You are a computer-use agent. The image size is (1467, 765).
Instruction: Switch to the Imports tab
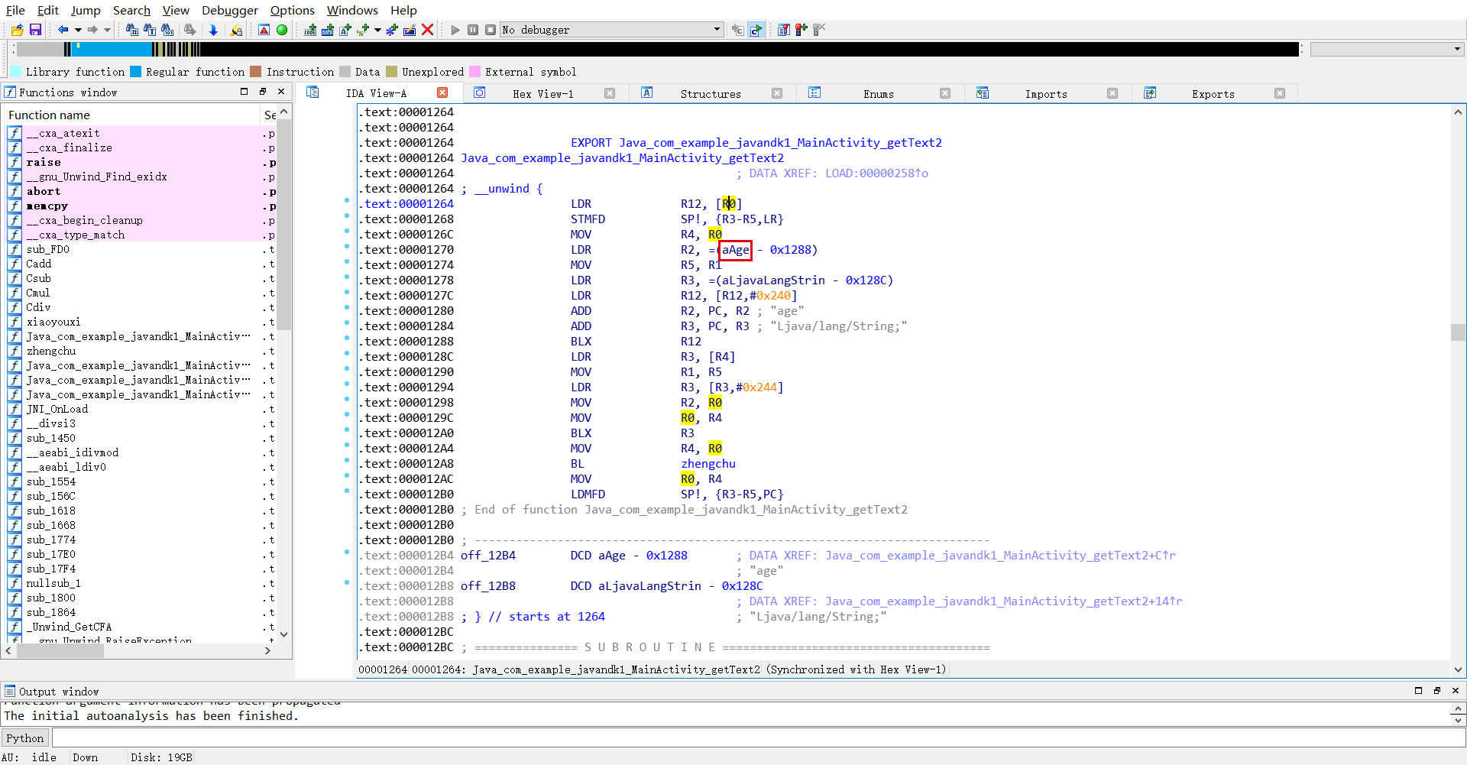click(x=1045, y=94)
